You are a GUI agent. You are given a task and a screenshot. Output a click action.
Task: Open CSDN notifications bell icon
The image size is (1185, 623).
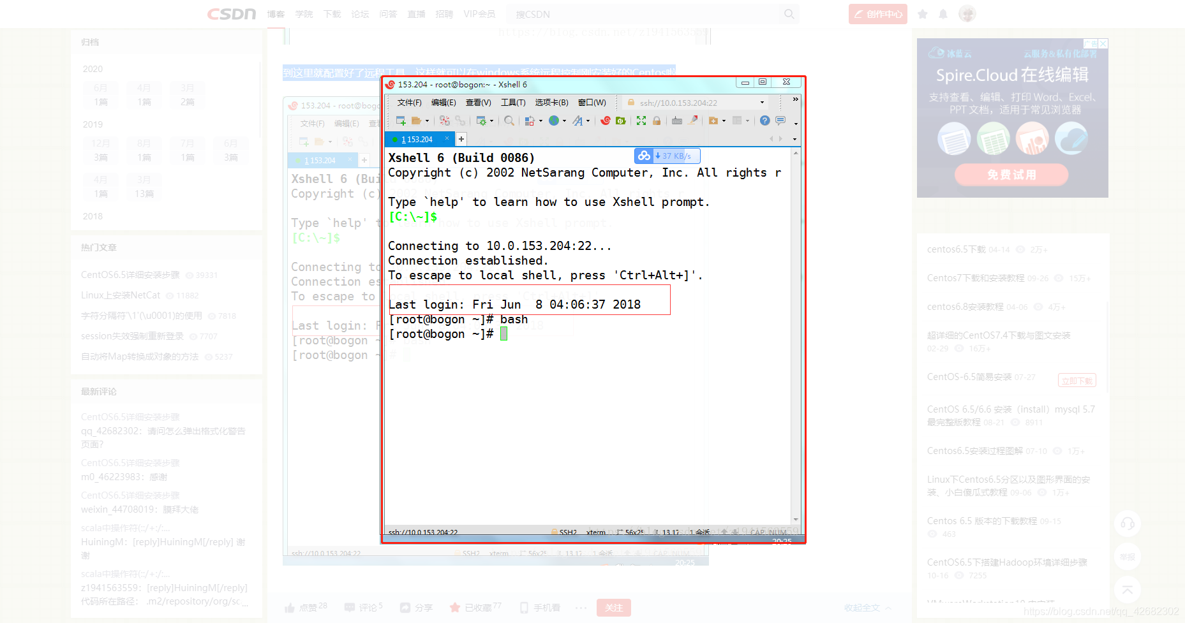pos(943,14)
